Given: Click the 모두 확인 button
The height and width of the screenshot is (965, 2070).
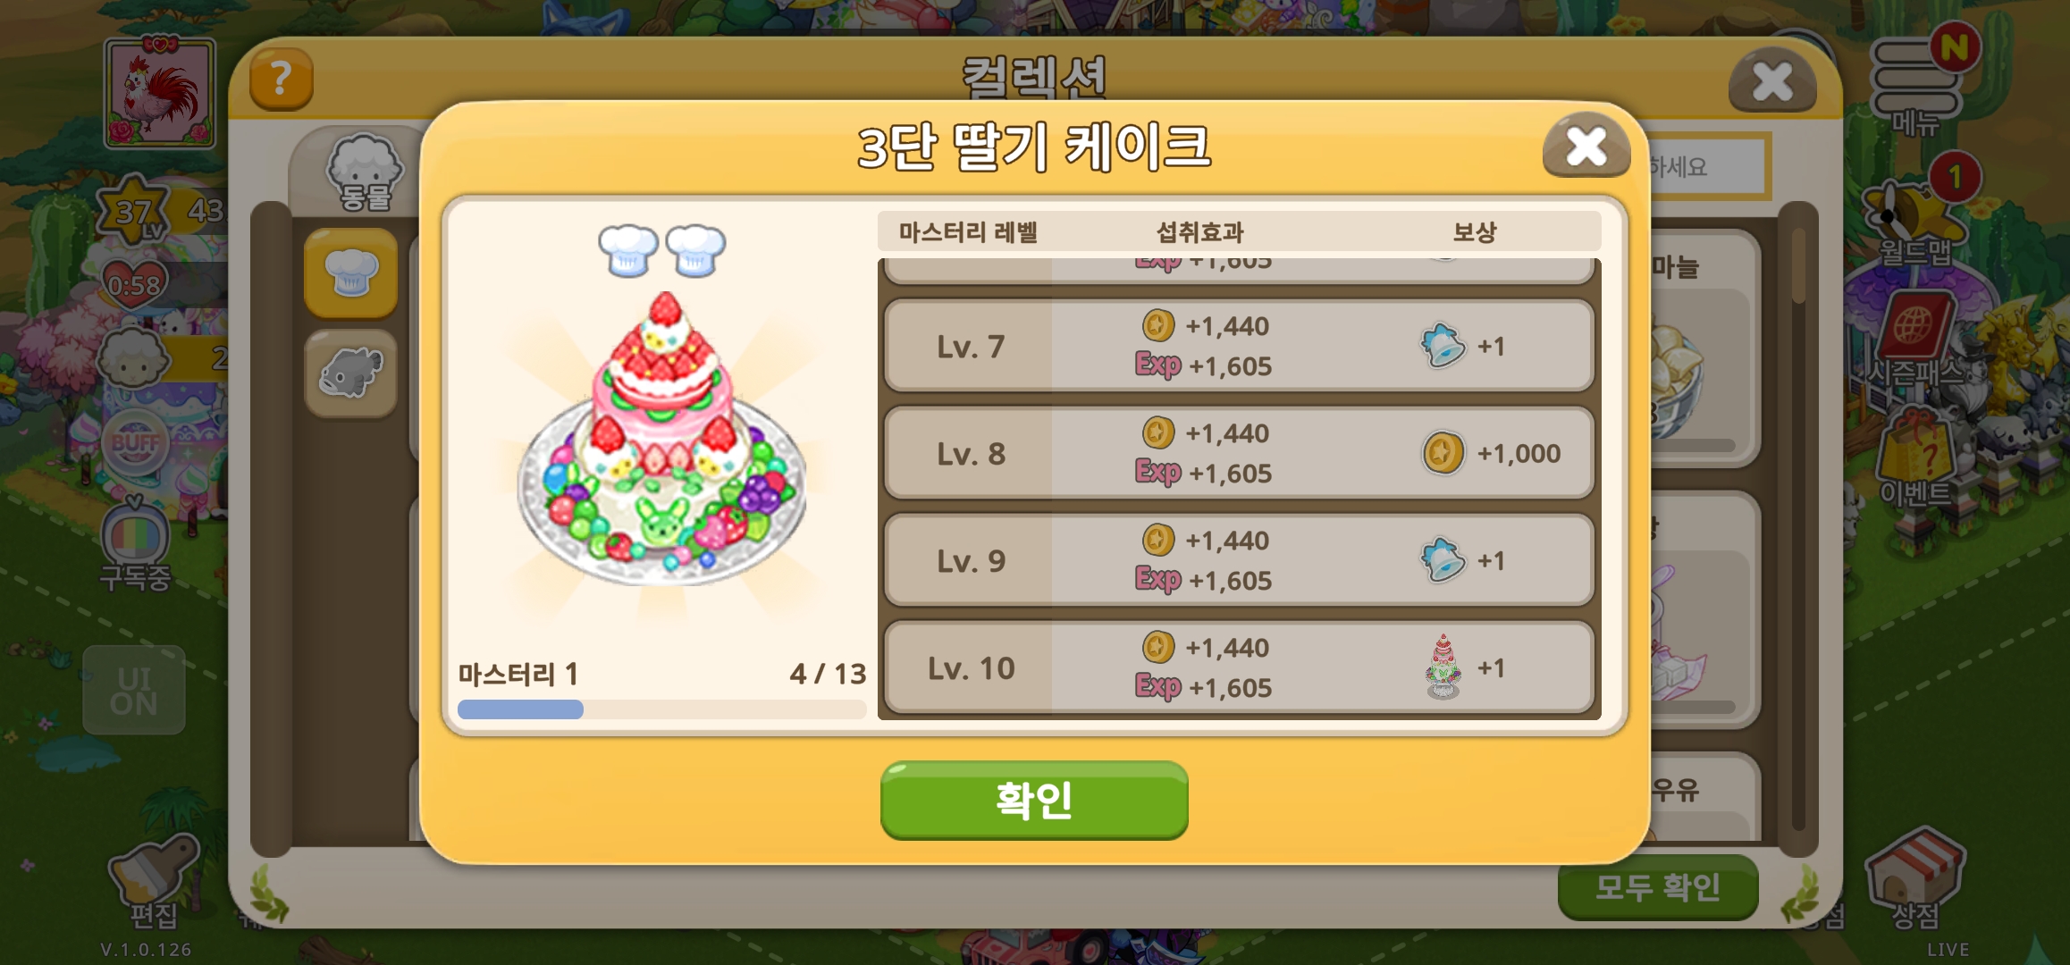Looking at the screenshot, I should tap(1658, 886).
